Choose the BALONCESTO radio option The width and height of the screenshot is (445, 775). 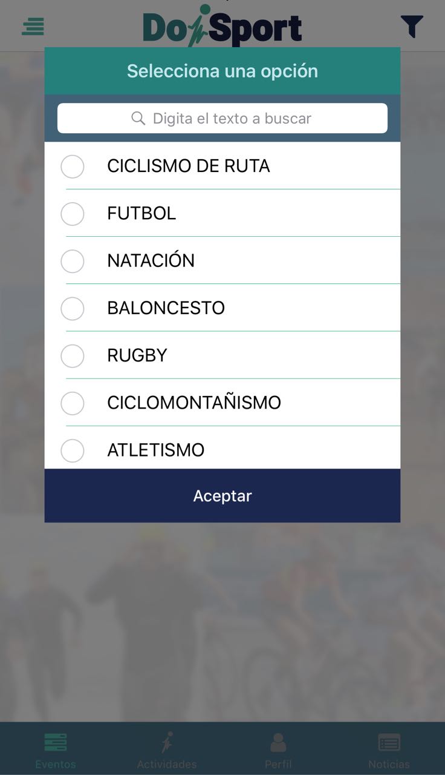coord(73,308)
